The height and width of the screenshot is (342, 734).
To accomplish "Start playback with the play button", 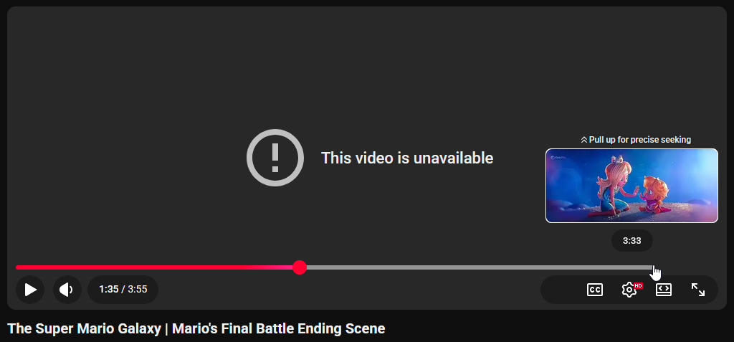I will (x=30, y=290).
